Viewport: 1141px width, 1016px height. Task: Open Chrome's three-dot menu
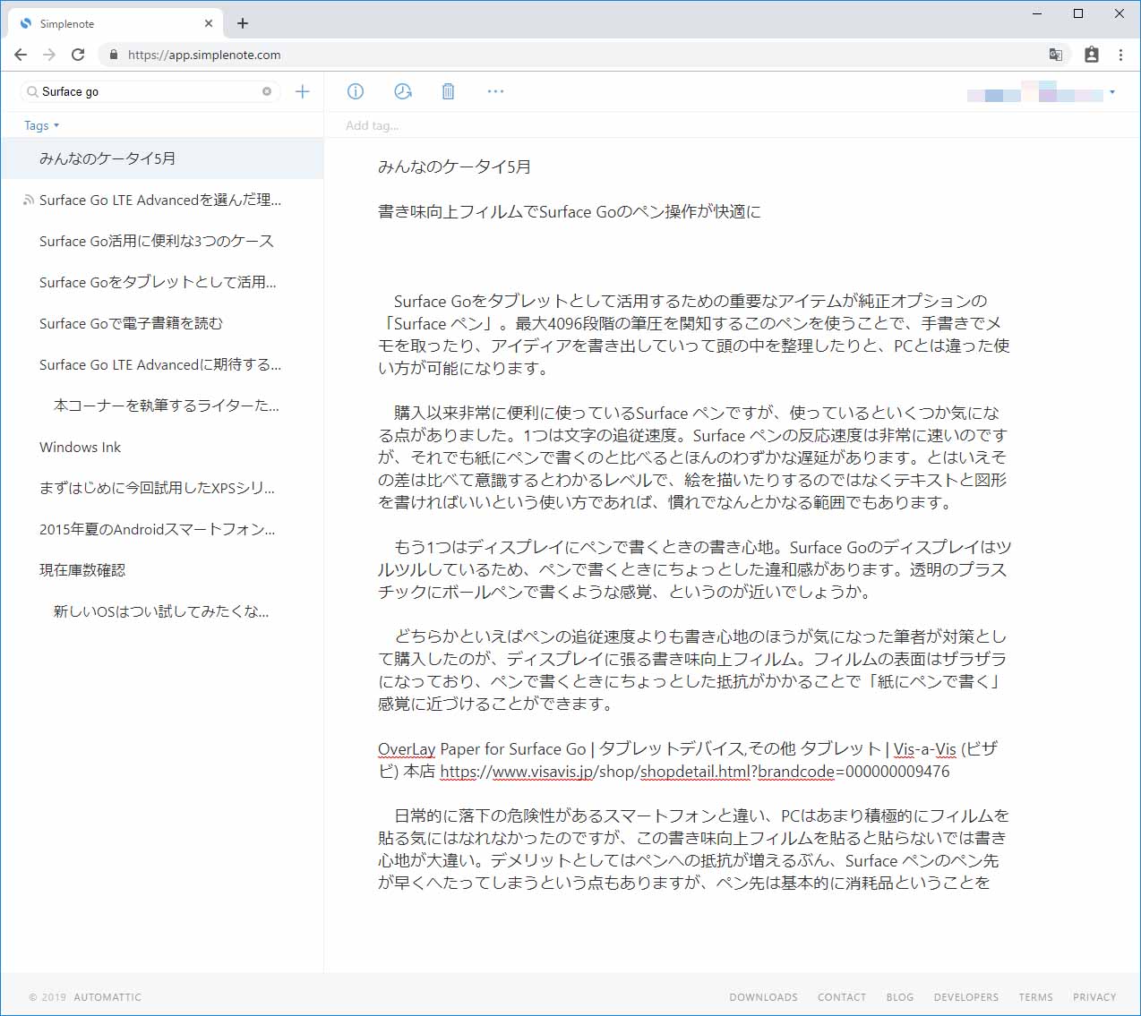[1120, 55]
